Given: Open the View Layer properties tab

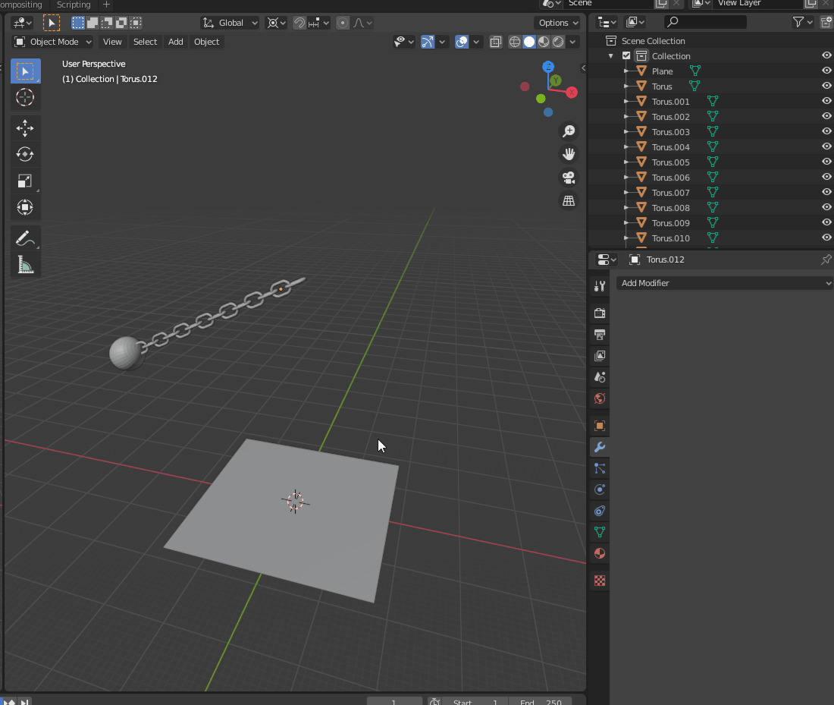Looking at the screenshot, I should point(600,356).
